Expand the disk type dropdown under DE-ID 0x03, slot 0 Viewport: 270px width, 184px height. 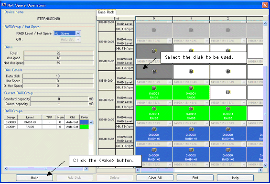coord(170,103)
